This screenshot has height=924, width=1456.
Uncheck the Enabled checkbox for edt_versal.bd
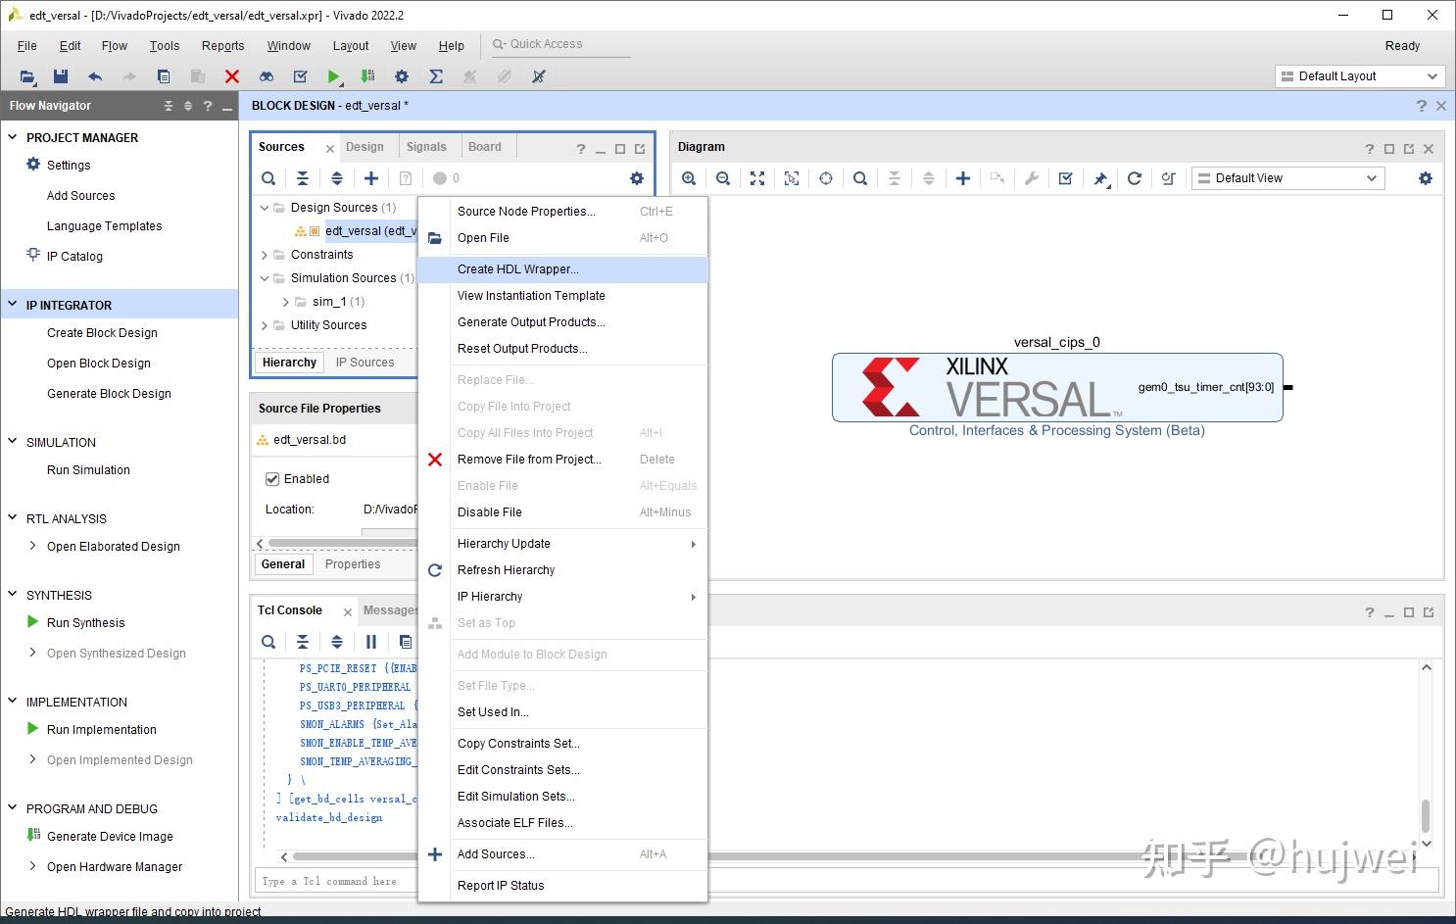tap(272, 478)
